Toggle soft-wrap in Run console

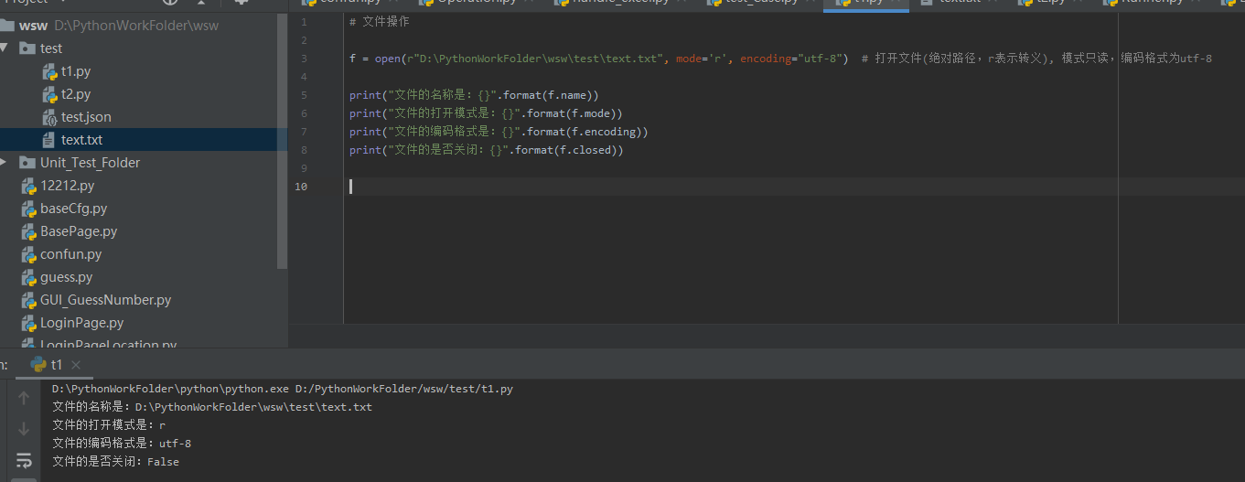coord(24,460)
